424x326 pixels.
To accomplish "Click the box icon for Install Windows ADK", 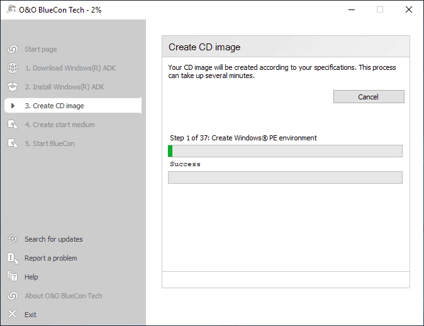I will [x=13, y=87].
